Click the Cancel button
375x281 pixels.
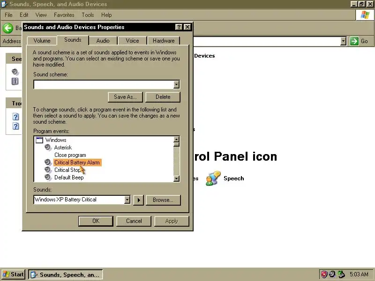pos(134,221)
